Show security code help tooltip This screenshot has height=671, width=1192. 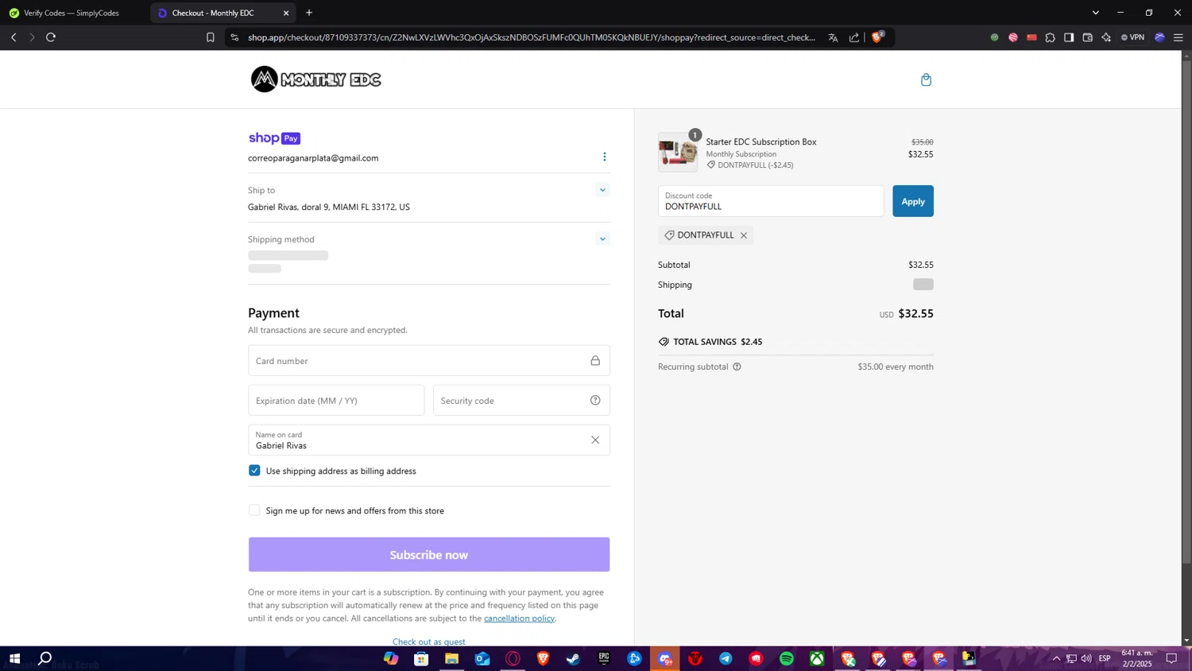[595, 401]
